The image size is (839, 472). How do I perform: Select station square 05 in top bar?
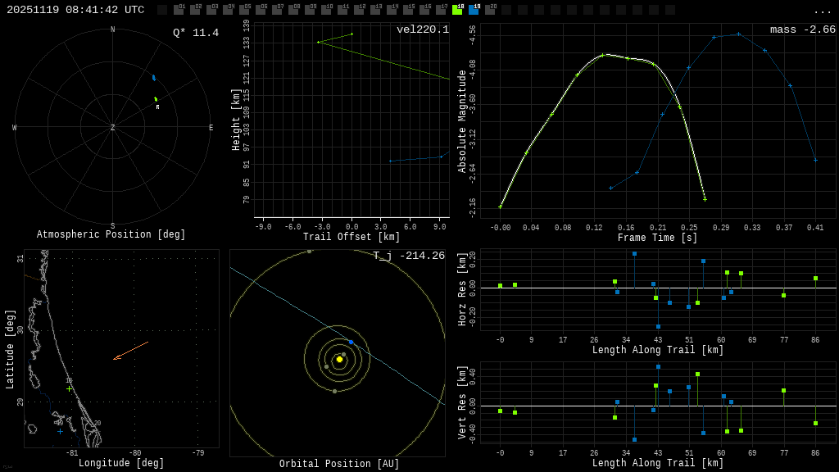click(x=244, y=10)
